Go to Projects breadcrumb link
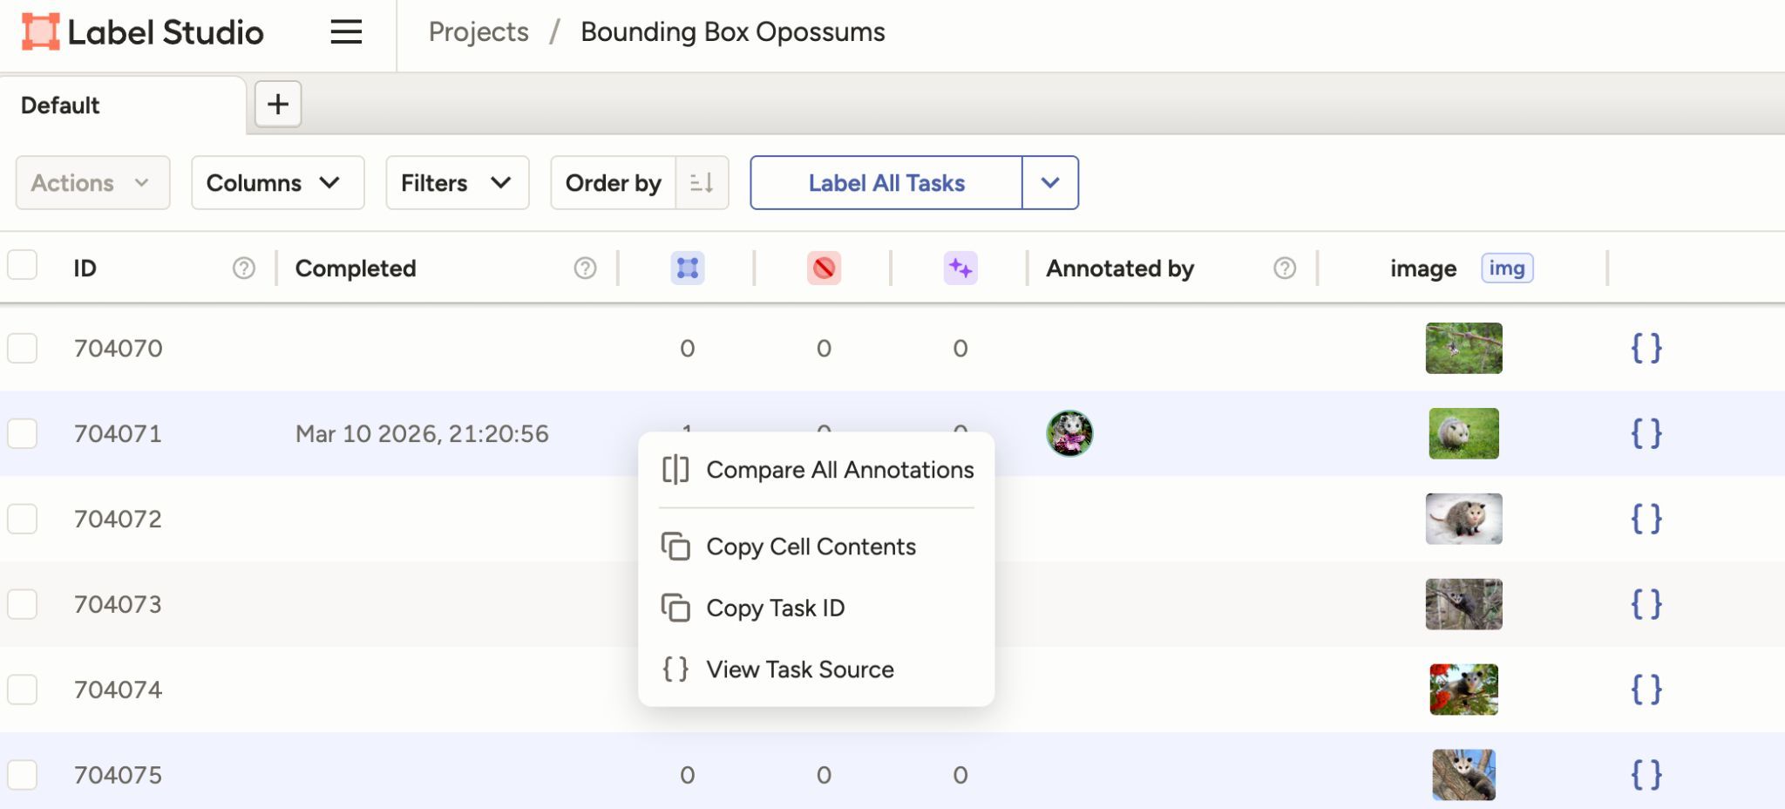This screenshot has width=1785, height=809. [x=478, y=32]
